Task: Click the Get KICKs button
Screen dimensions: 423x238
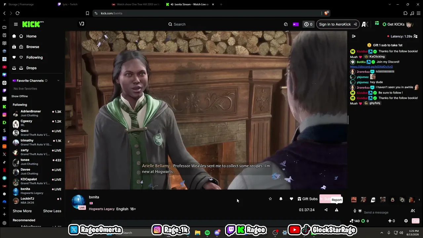Action: pos(393,24)
